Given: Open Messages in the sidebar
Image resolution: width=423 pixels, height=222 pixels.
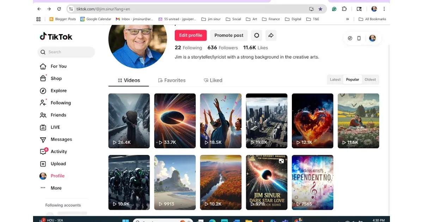Looking at the screenshot, I should [x=61, y=140].
